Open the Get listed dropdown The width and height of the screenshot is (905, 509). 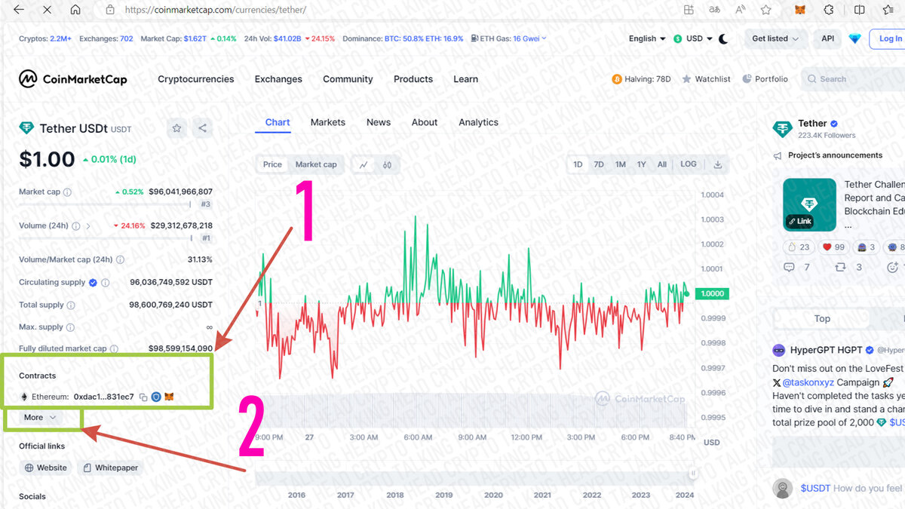[775, 38]
